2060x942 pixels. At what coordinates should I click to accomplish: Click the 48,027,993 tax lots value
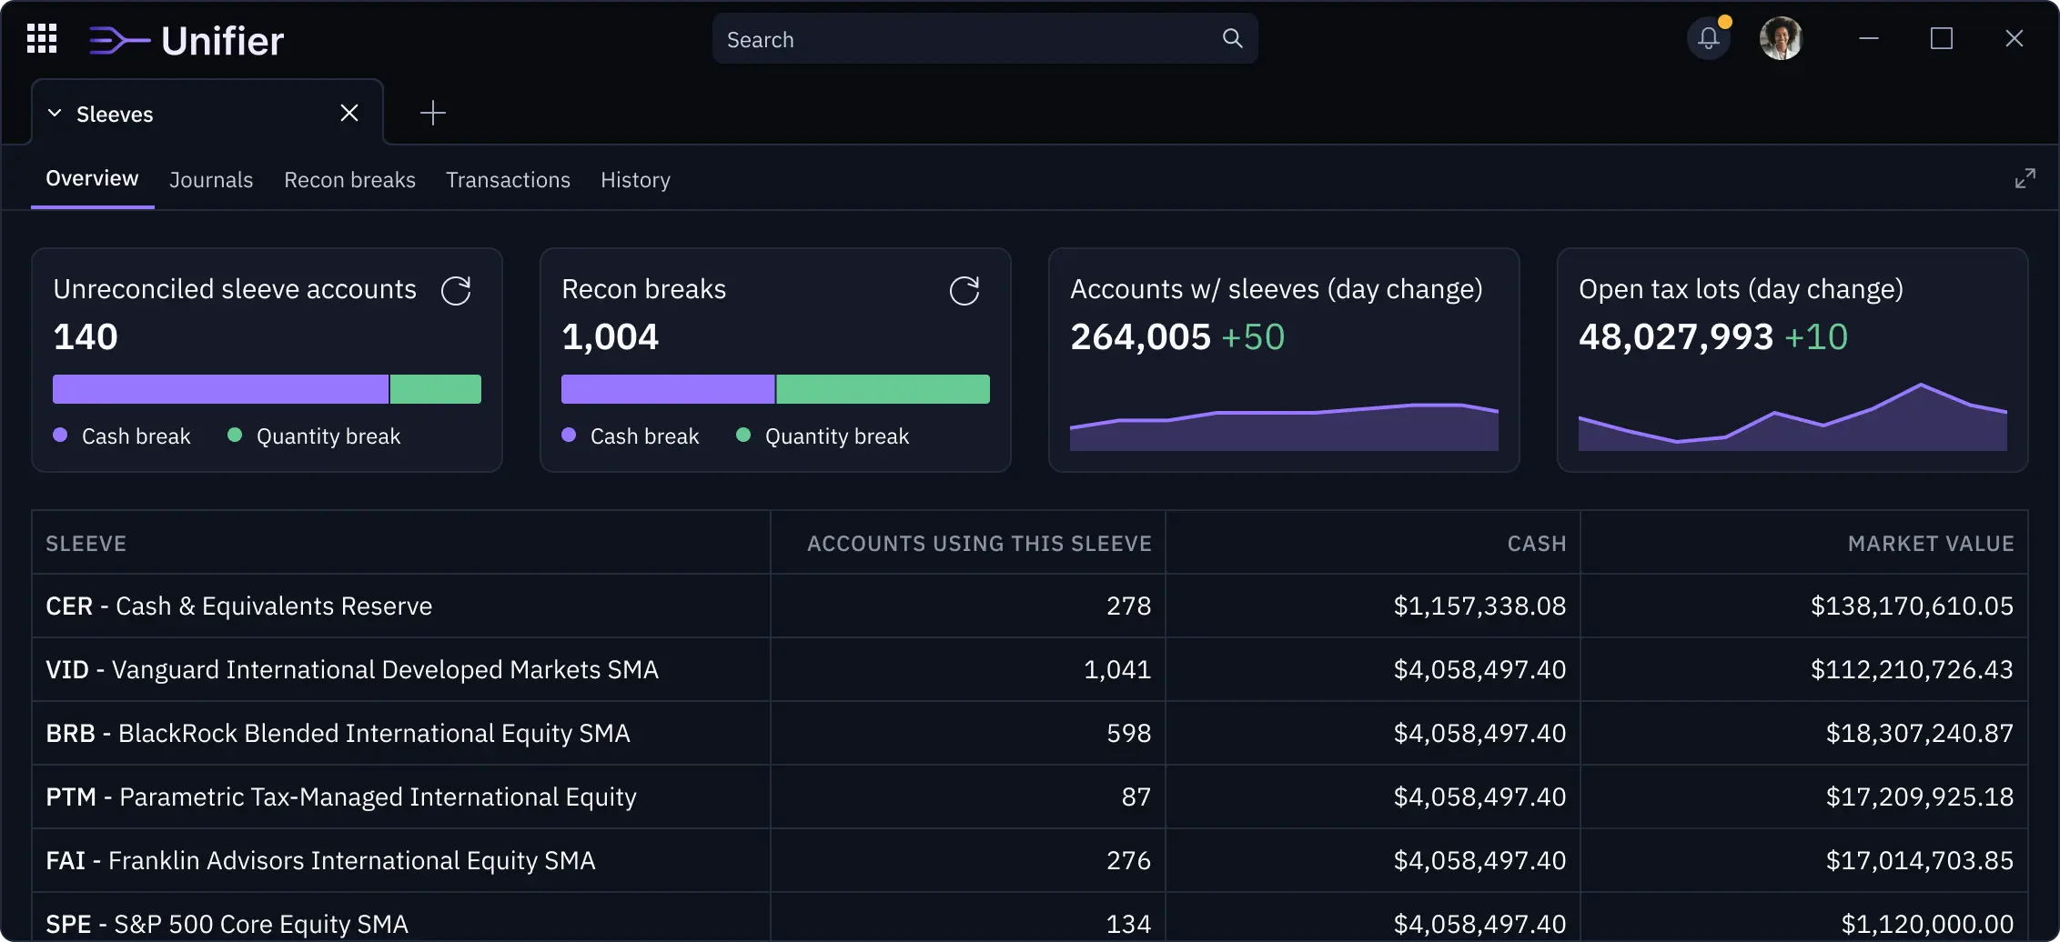pyautogui.click(x=1676, y=337)
